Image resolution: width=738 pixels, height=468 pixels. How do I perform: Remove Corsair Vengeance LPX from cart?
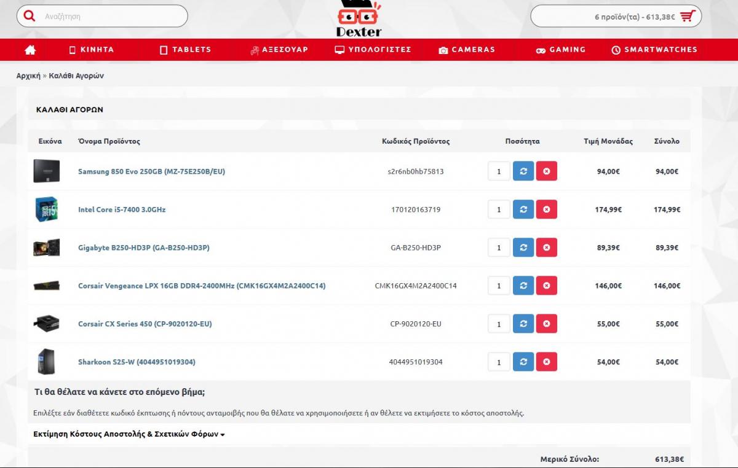click(547, 286)
